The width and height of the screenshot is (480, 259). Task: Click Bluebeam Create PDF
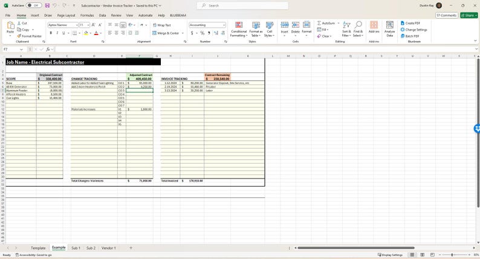coord(410,23)
